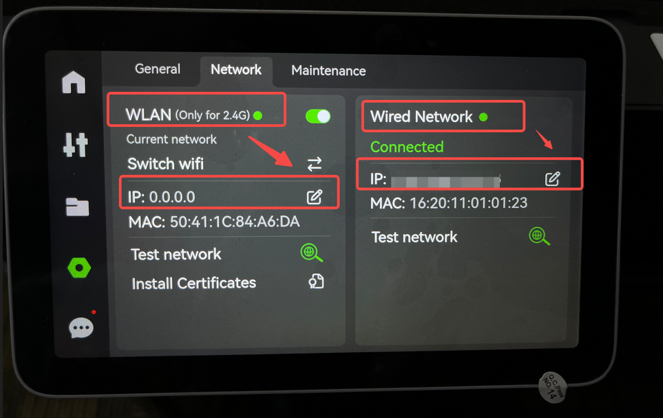Run wired Test network globe icon
The width and height of the screenshot is (663, 418).
(x=539, y=236)
